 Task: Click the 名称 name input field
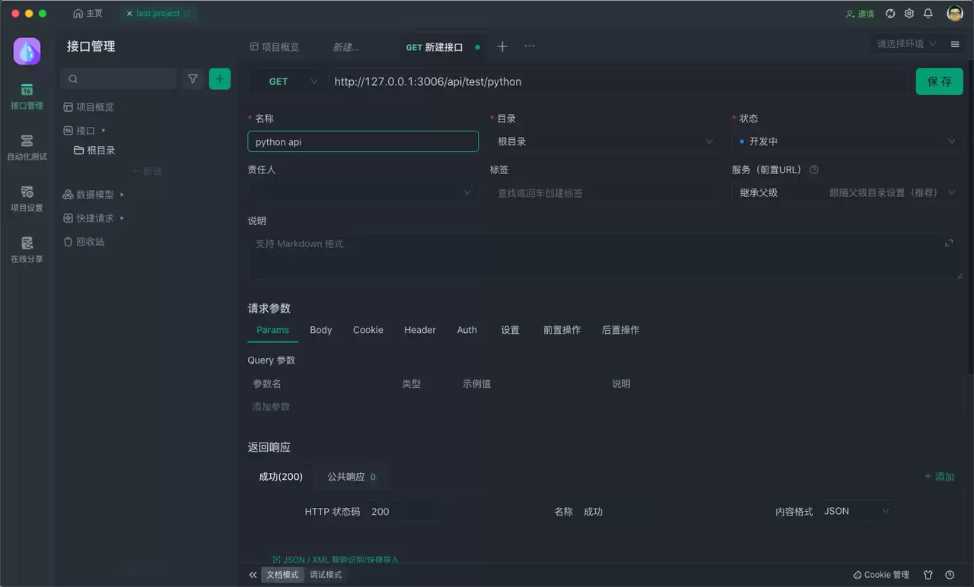point(363,141)
